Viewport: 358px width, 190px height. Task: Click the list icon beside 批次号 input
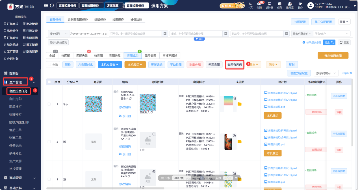point(287,33)
